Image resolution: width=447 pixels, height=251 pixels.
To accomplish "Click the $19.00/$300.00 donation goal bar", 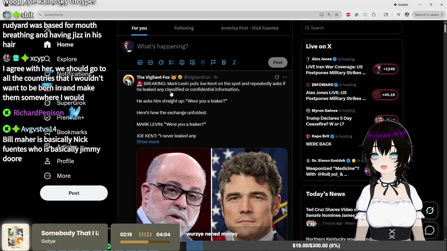I will click(316, 245).
